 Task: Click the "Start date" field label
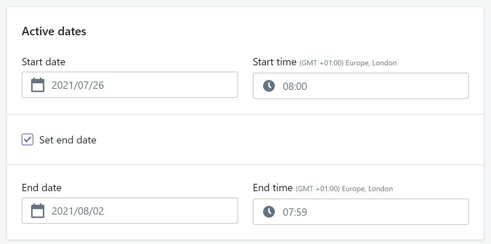44,62
